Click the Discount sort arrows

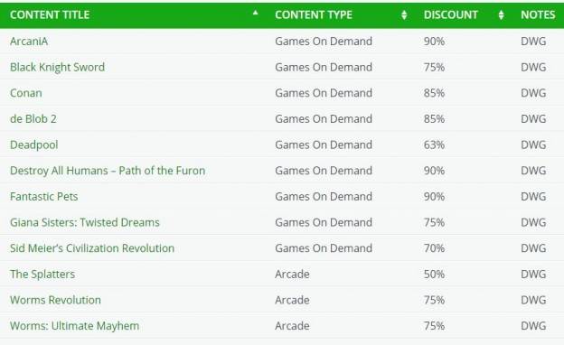[501, 14]
